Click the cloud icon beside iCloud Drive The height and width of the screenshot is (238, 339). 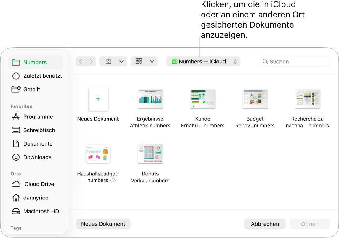16,184
